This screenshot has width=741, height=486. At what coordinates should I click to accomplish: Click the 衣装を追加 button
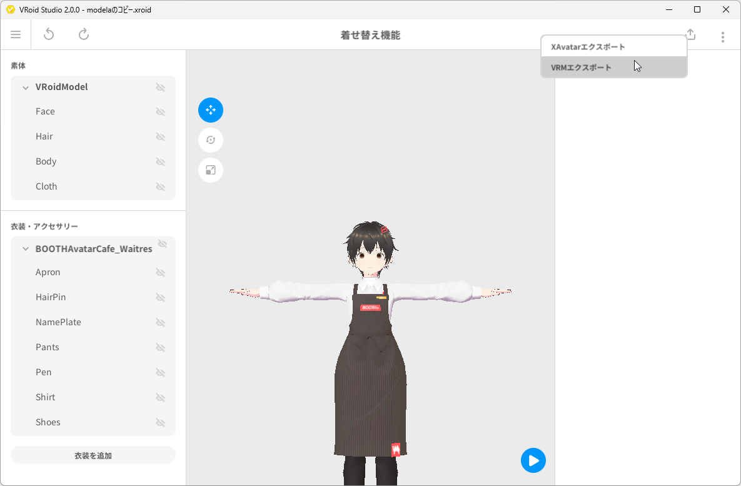tap(93, 455)
